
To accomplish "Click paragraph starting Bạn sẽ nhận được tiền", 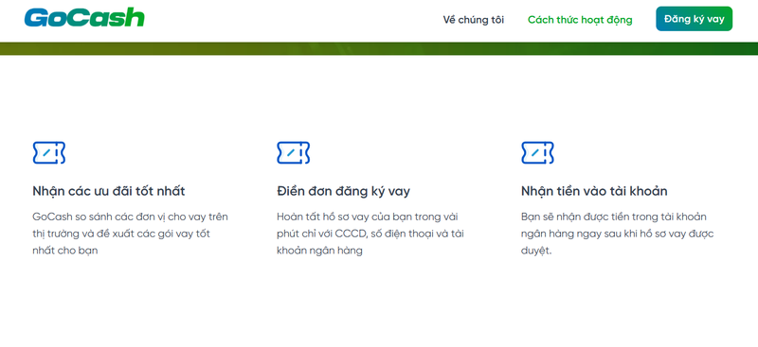I will 618,234.
